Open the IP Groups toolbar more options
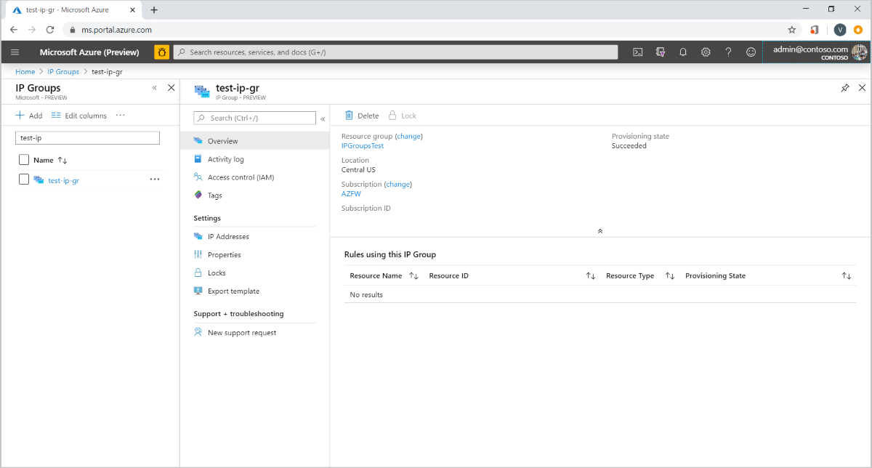872x468 pixels. coord(121,116)
